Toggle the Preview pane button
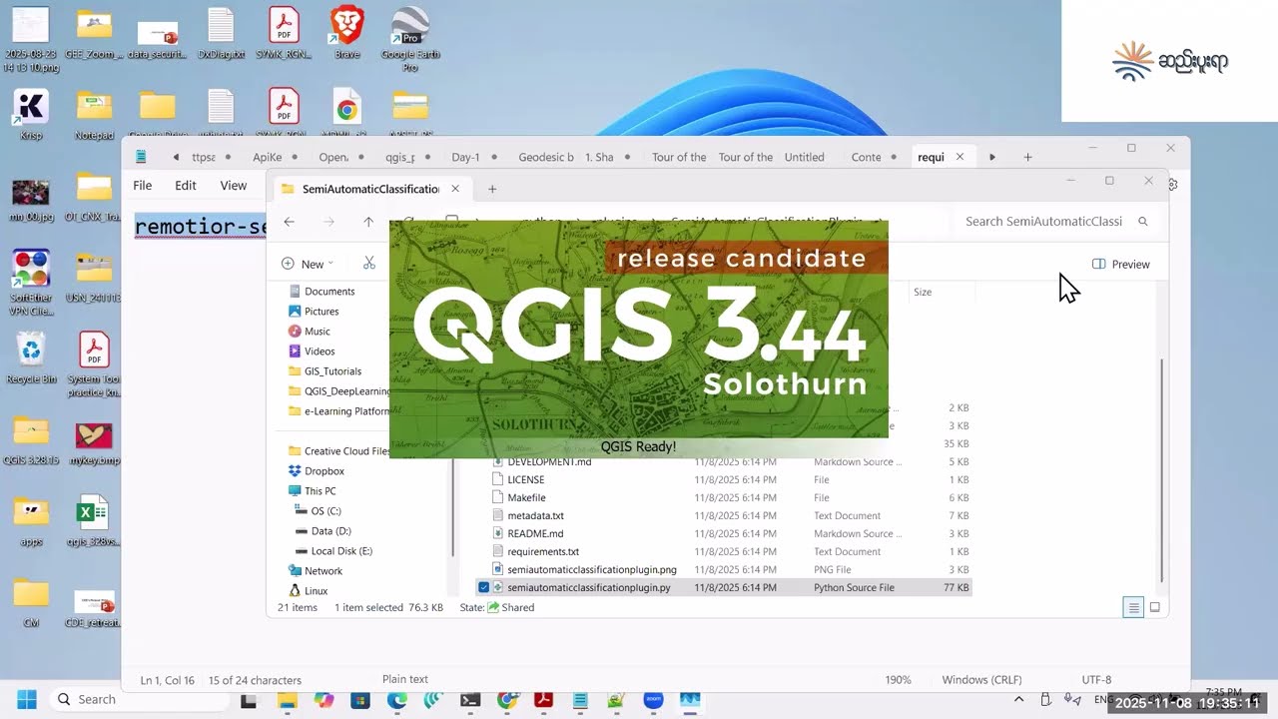Screen dimensions: 1278x719 coord(1120,264)
